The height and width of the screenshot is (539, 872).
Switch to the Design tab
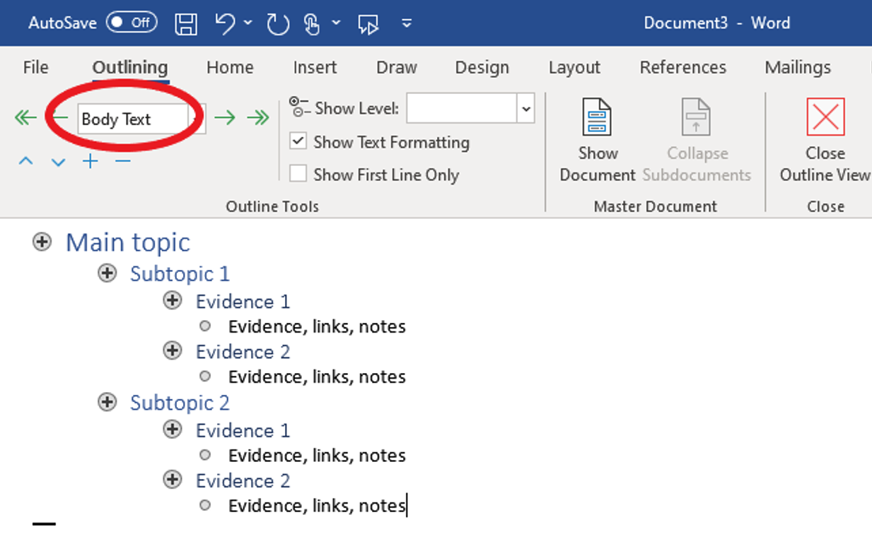(x=482, y=67)
